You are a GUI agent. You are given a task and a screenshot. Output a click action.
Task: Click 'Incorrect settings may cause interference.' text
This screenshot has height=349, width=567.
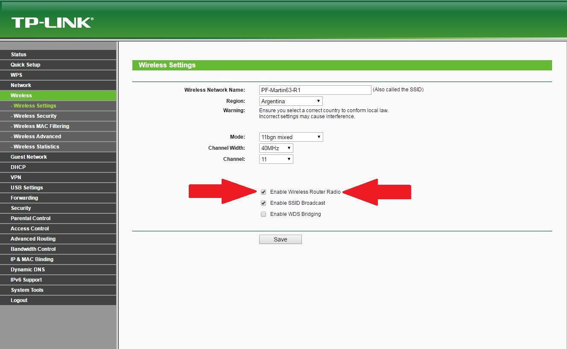[x=307, y=116]
